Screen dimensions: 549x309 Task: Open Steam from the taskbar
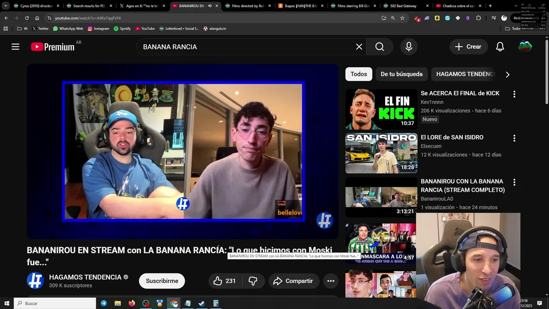point(202,303)
